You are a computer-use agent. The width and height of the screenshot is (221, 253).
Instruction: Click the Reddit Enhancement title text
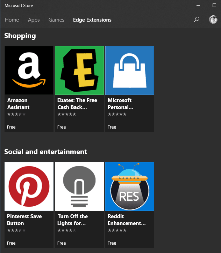click(x=127, y=220)
